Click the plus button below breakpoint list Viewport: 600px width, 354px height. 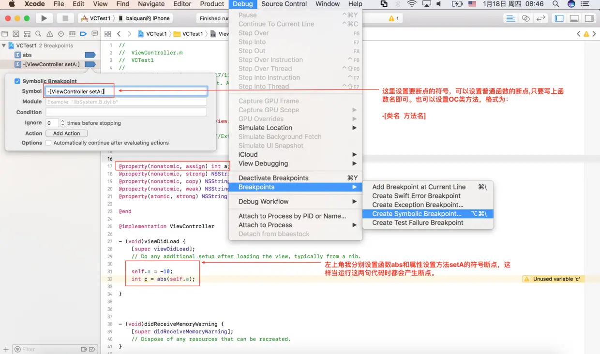(x=6, y=349)
